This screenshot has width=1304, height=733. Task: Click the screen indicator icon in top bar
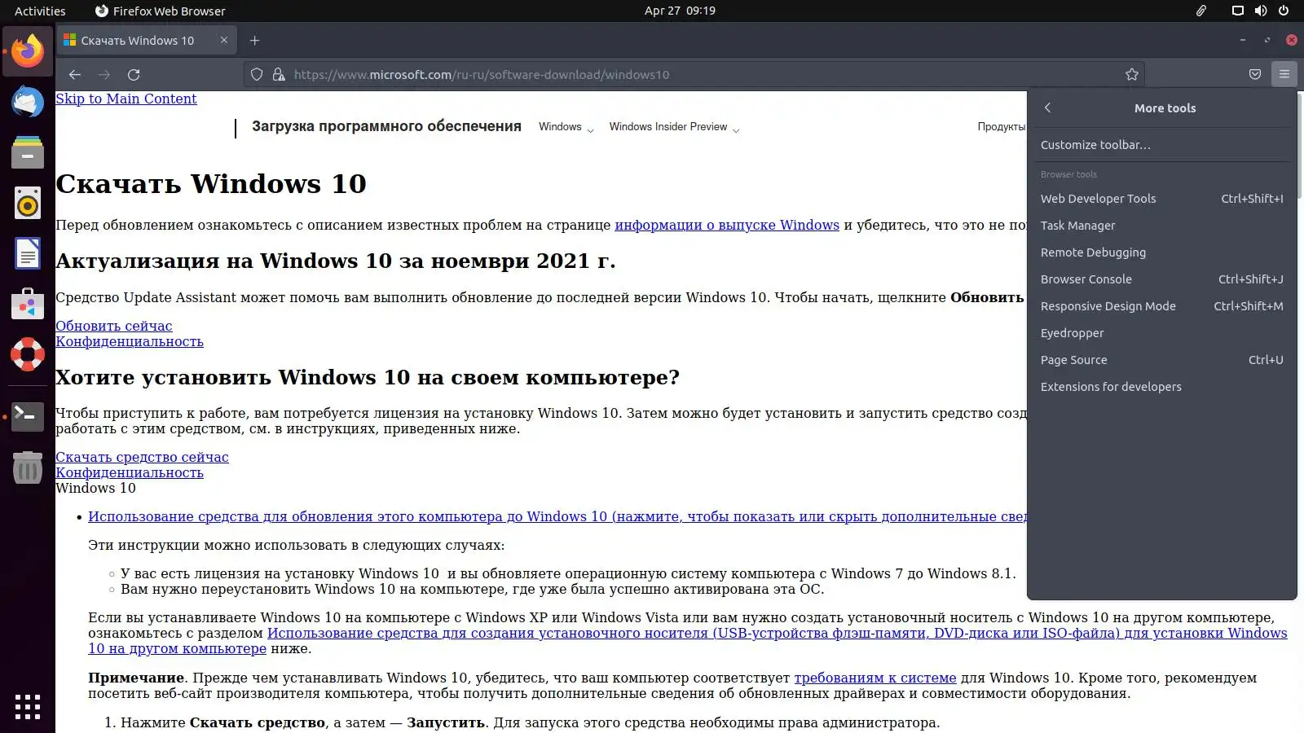(1237, 11)
